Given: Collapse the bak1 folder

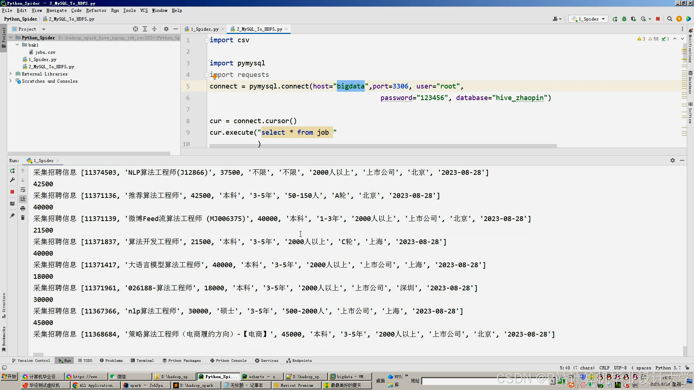Looking at the screenshot, I should (x=17, y=45).
